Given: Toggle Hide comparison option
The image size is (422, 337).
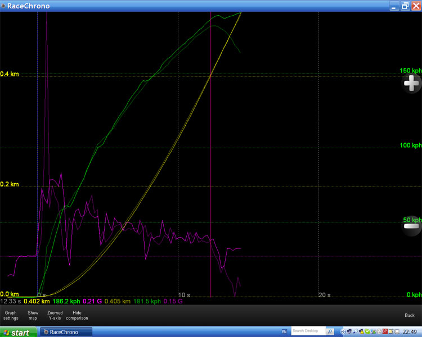Looking at the screenshot, I should click(x=77, y=315).
